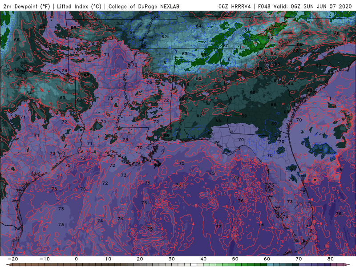Click the '-20' color scale label
Screen dimensions: 356x267
[13, 259]
